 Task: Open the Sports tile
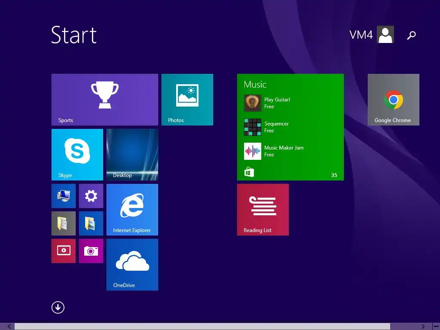(x=105, y=100)
